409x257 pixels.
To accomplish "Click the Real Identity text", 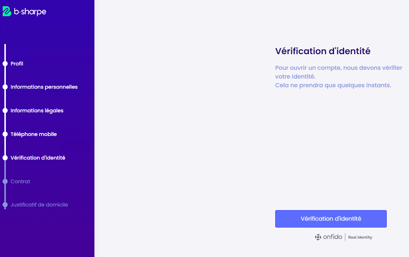I will (x=360, y=237).
